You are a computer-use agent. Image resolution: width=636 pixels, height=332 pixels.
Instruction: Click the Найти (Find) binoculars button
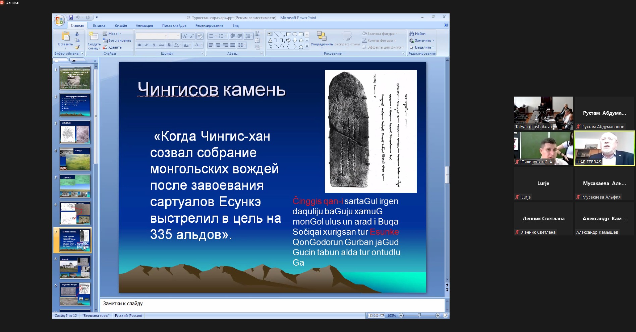tap(417, 34)
